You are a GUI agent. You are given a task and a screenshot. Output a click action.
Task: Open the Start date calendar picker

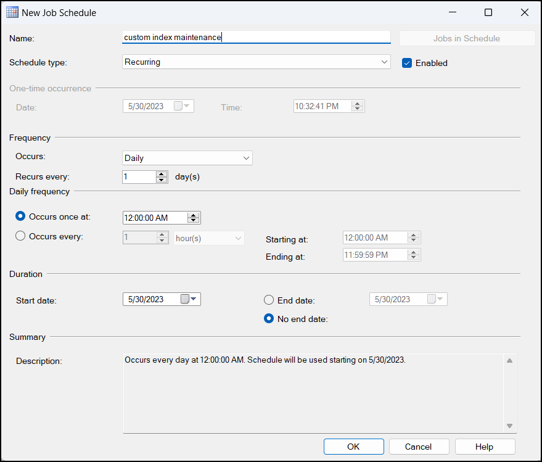point(188,299)
